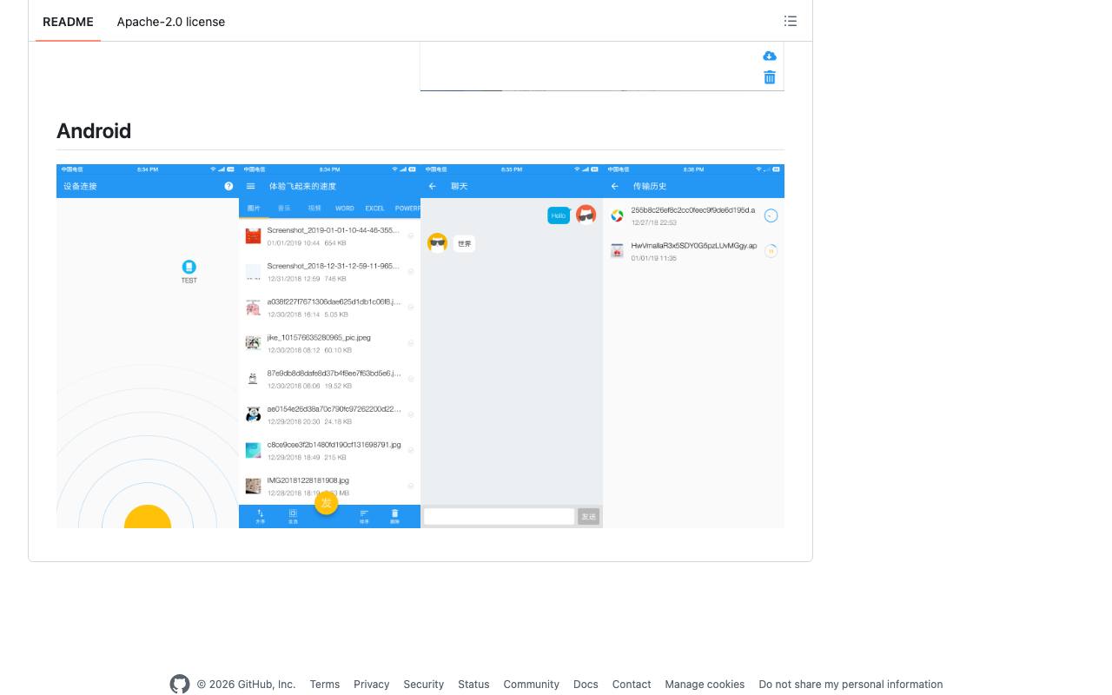Click file name IMG20181228181908.jpg
The image size is (1112, 695).
(x=308, y=480)
